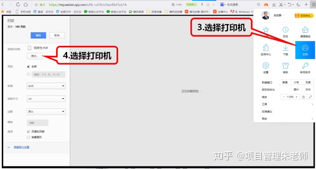Click the yellow sign-in gift button
Viewport: 316px width, 169px height.
[x=304, y=15]
